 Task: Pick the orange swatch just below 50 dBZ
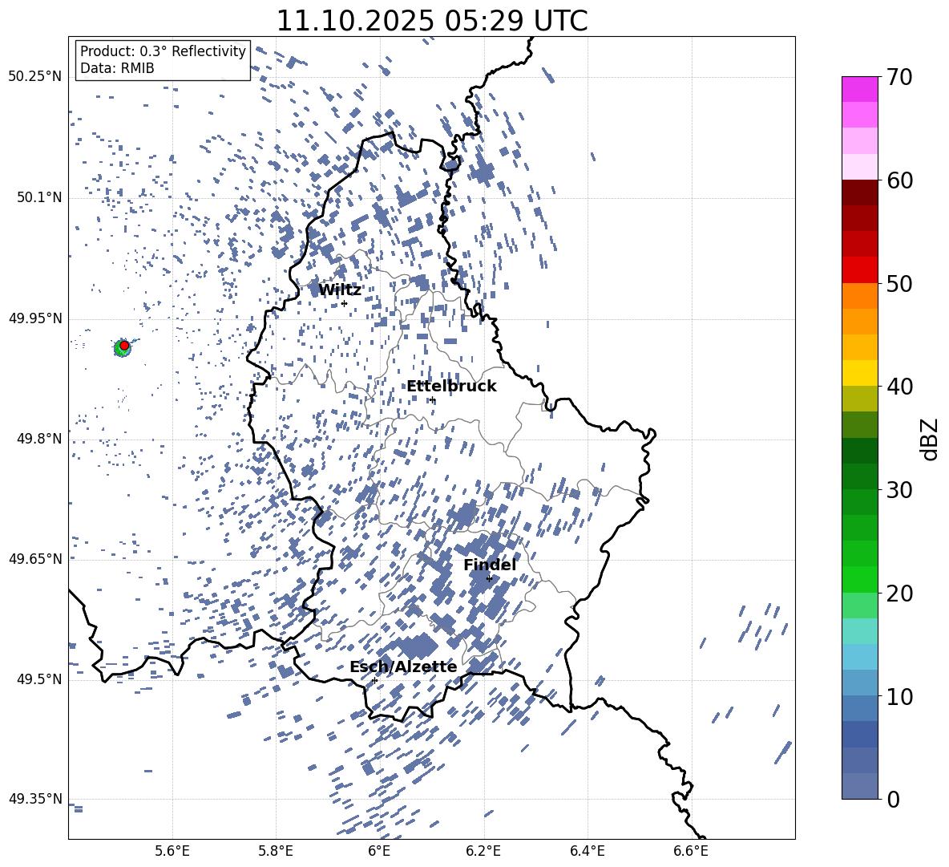point(860,296)
